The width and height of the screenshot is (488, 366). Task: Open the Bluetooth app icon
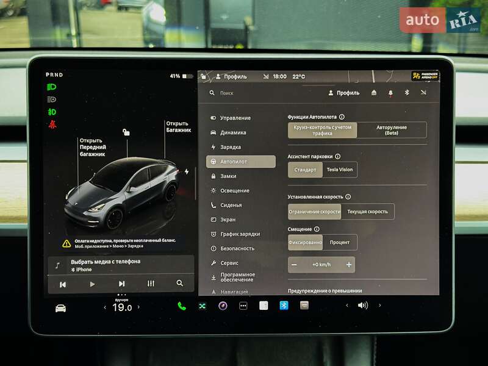[x=284, y=306]
